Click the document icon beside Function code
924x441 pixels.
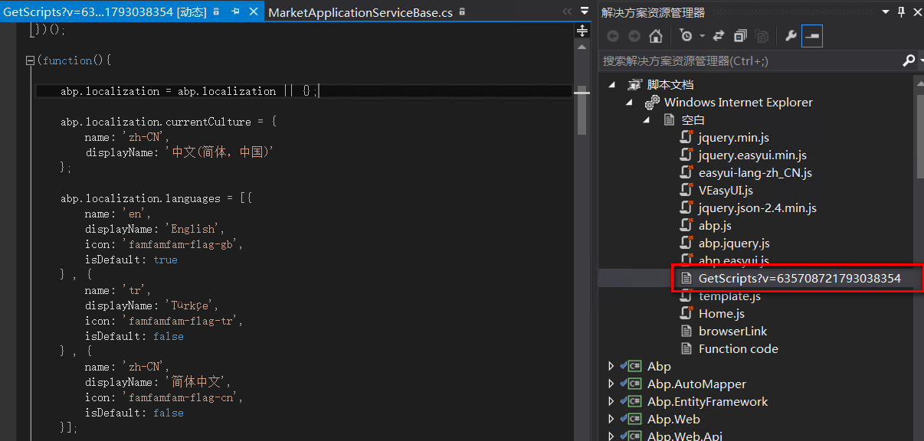click(x=686, y=348)
